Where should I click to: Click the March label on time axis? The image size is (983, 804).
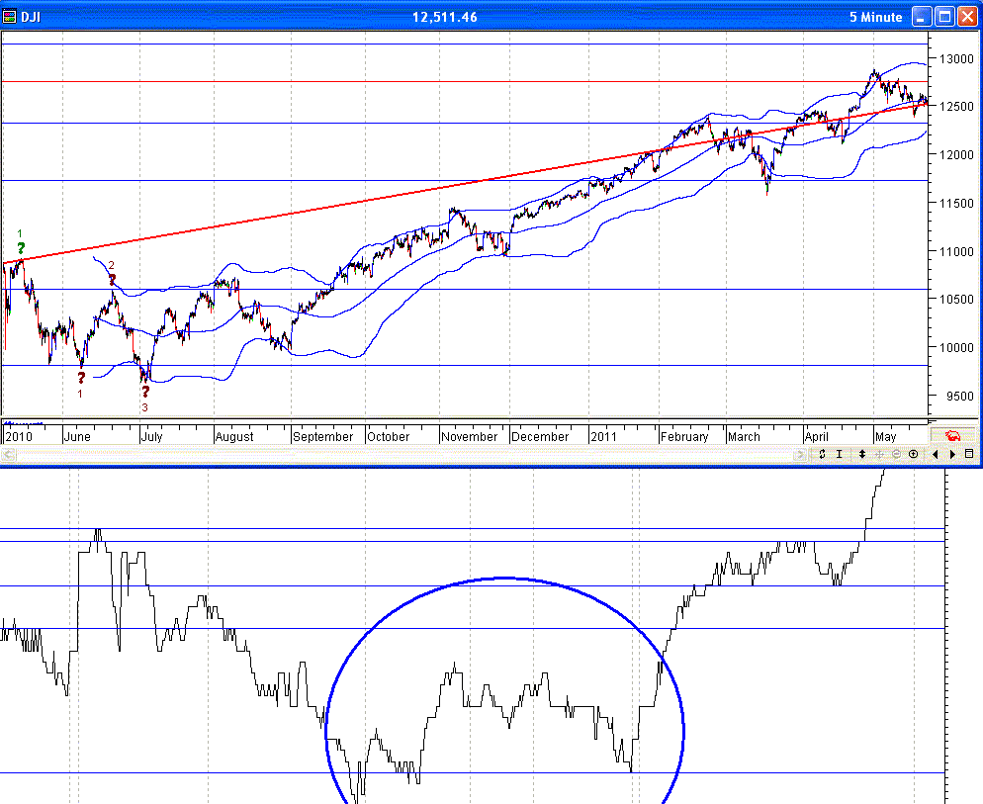(x=744, y=436)
